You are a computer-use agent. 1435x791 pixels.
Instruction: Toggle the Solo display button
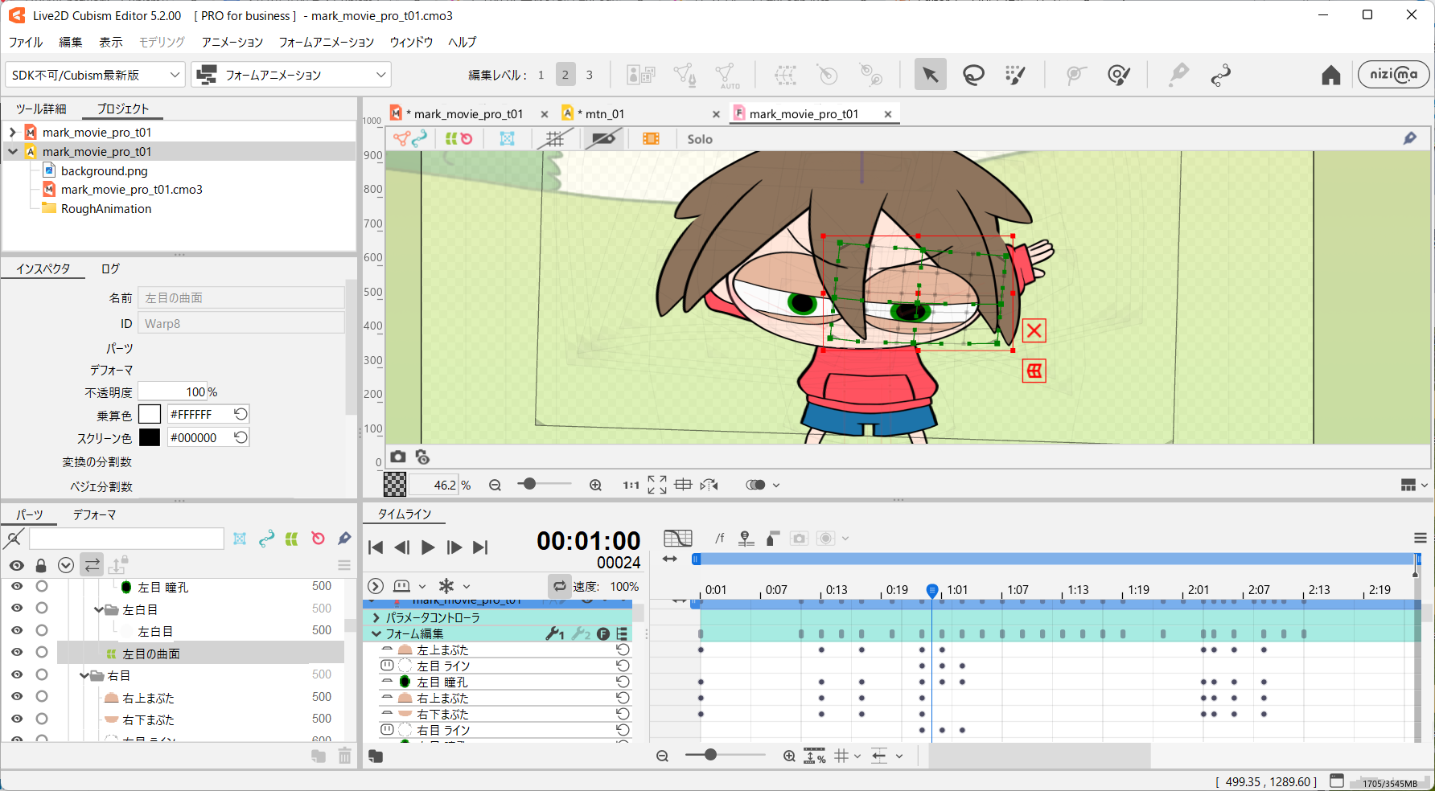point(699,139)
